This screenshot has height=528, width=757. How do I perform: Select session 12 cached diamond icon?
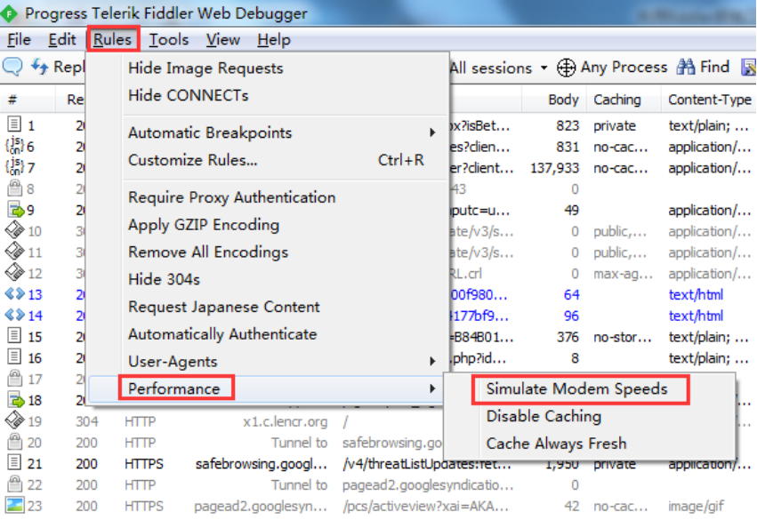click(14, 273)
